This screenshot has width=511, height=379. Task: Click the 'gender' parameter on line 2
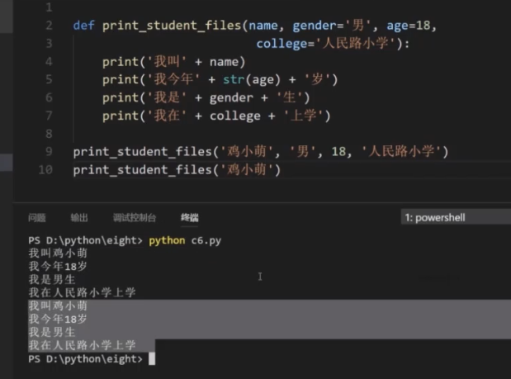point(315,26)
